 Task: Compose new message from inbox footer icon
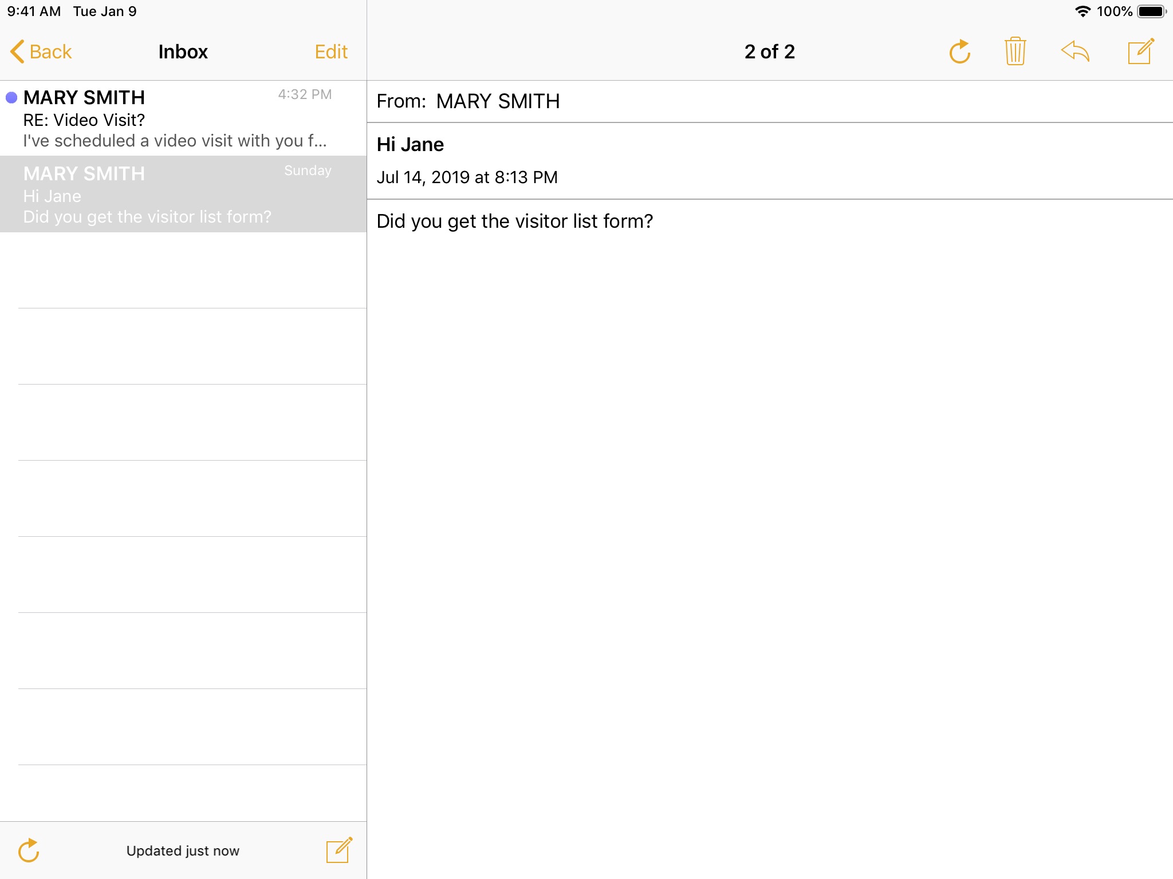(x=339, y=850)
